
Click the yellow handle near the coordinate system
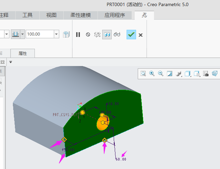83,112
